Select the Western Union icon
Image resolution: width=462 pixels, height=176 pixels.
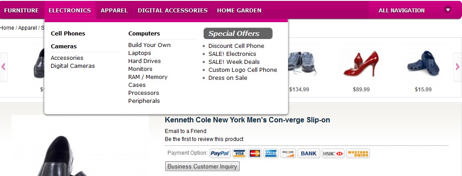click(358, 153)
